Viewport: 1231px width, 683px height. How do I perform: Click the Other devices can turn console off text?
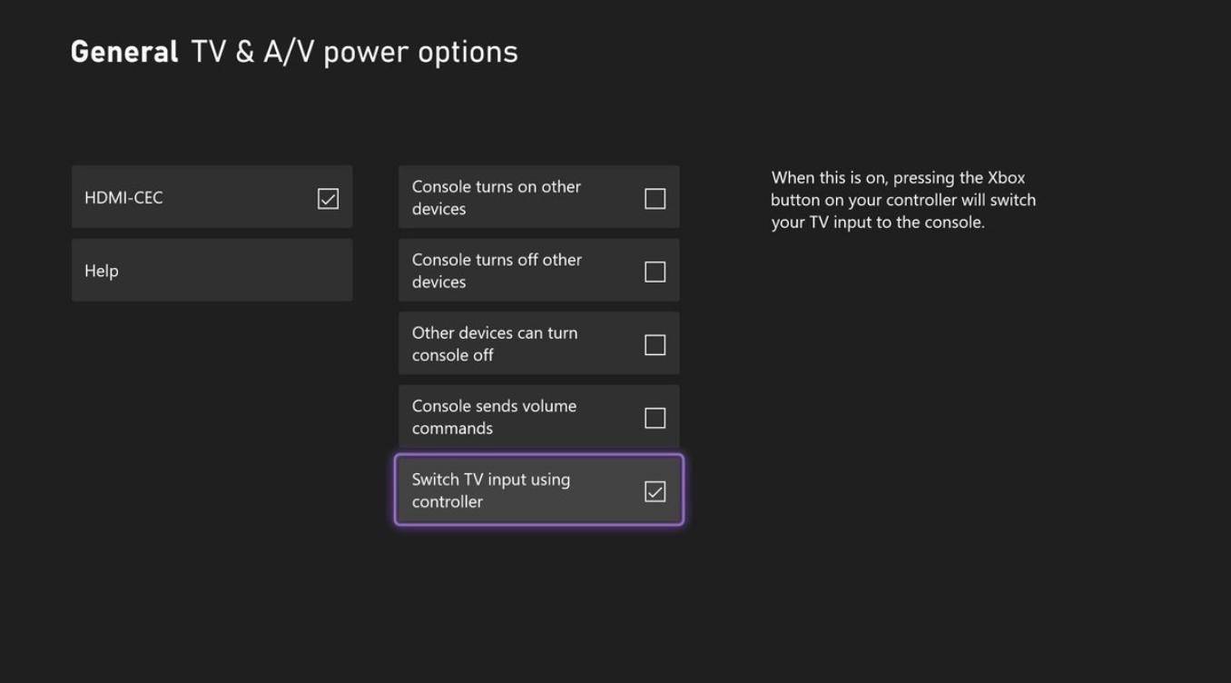pos(494,343)
